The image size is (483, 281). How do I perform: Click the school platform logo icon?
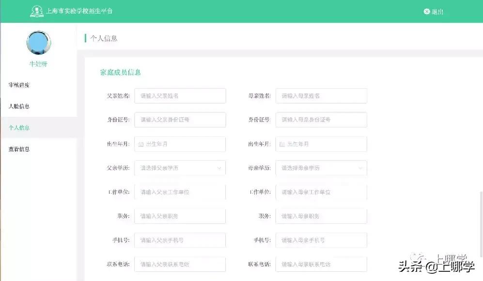[x=36, y=11]
